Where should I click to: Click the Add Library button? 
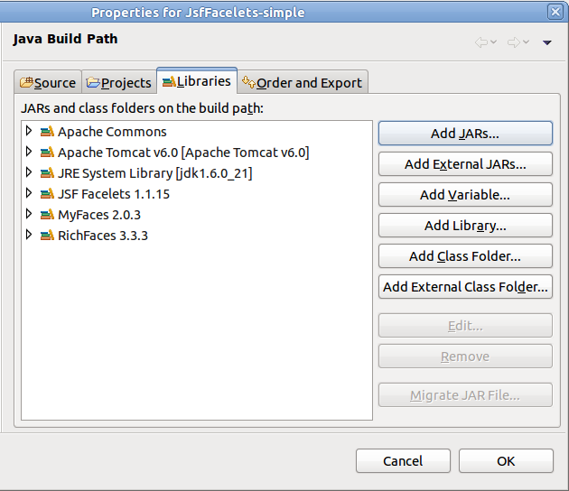(x=465, y=226)
